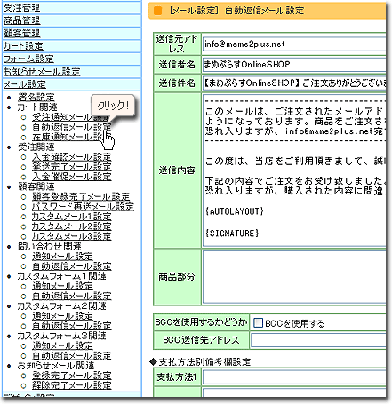Viewport: 392px width, 404px height.
Task: Open the 商品管理 menu link
Action: [21, 20]
